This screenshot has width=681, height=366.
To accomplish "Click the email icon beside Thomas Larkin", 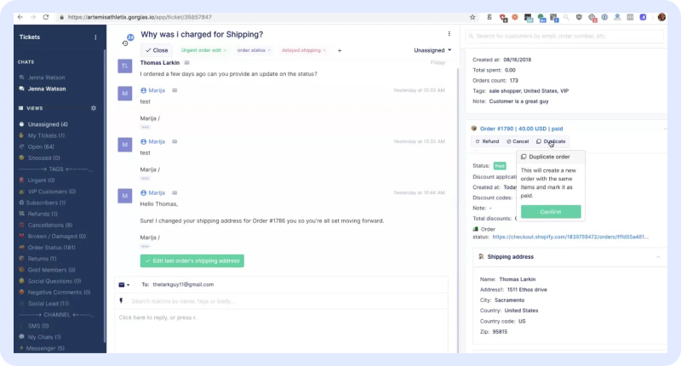I will tap(187, 63).
